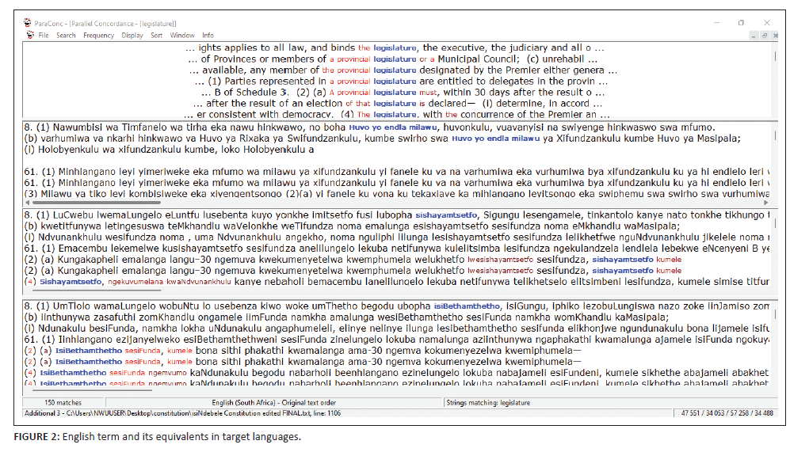The height and width of the screenshot is (452, 790).
Task: Open the Info menu
Action: point(208,36)
